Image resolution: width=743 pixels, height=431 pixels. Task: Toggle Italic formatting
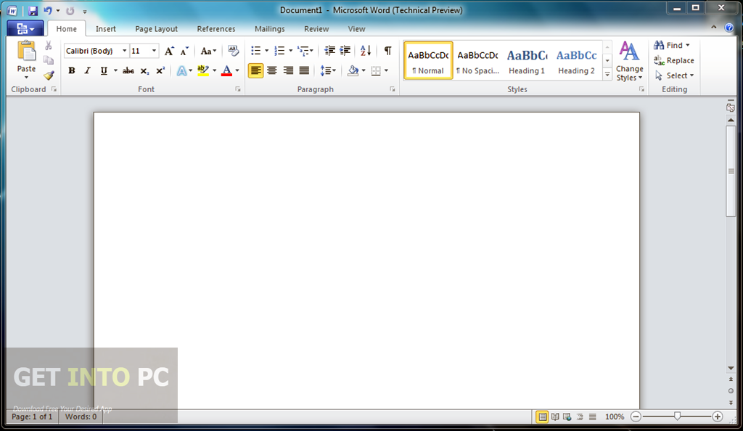tap(87, 70)
